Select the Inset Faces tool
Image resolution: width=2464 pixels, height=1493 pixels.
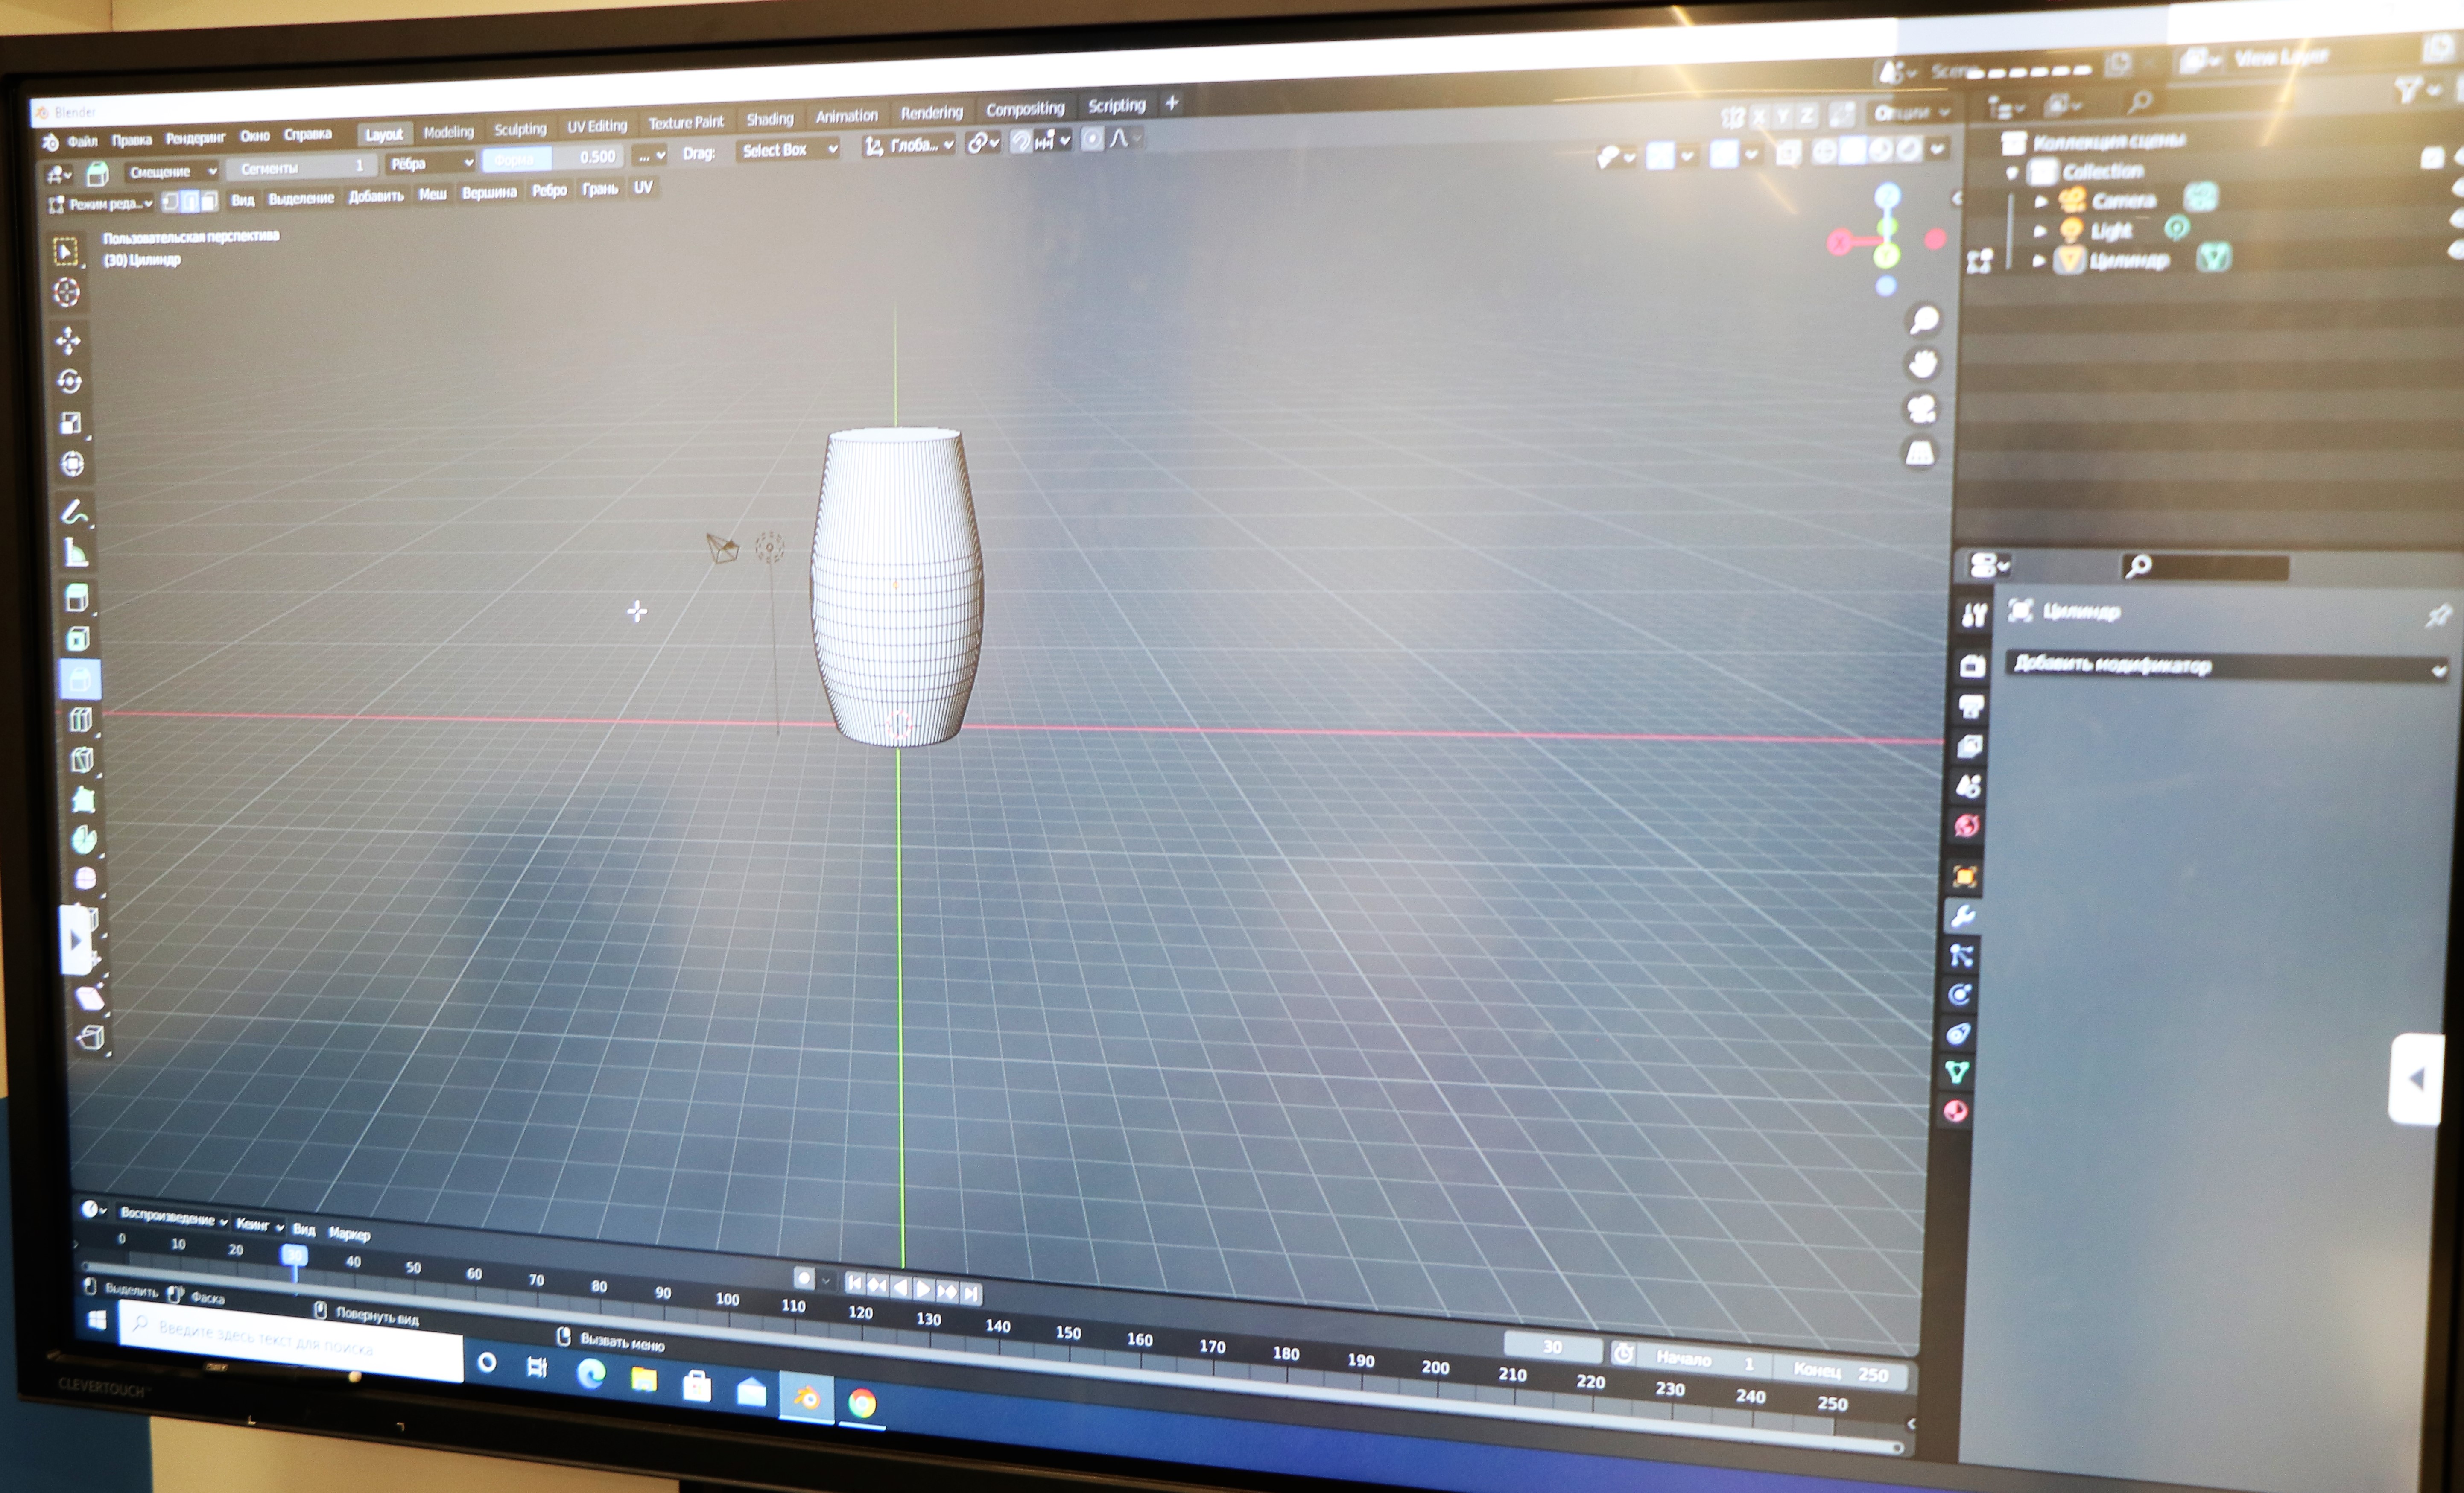click(79, 639)
